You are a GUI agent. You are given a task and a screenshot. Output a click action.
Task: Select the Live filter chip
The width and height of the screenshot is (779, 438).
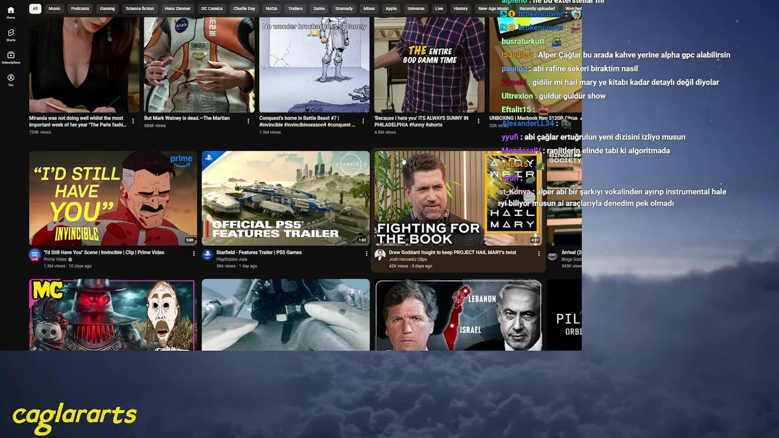point(439,9)
